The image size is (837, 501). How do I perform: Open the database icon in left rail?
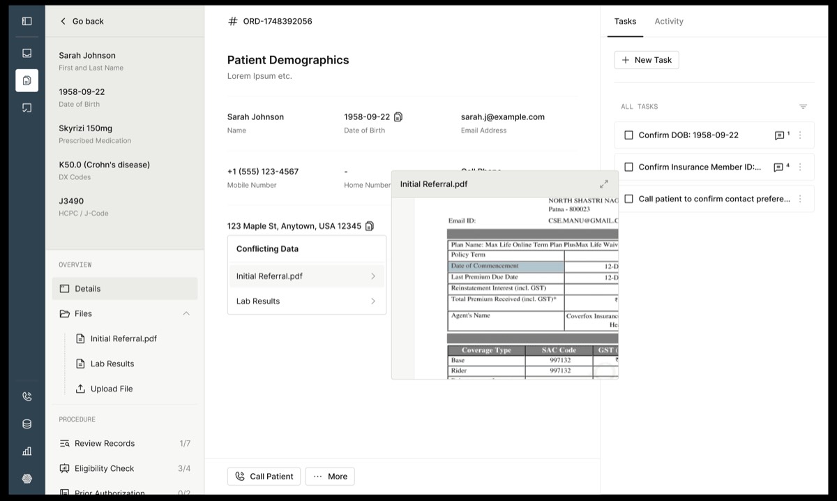point(27,424)
